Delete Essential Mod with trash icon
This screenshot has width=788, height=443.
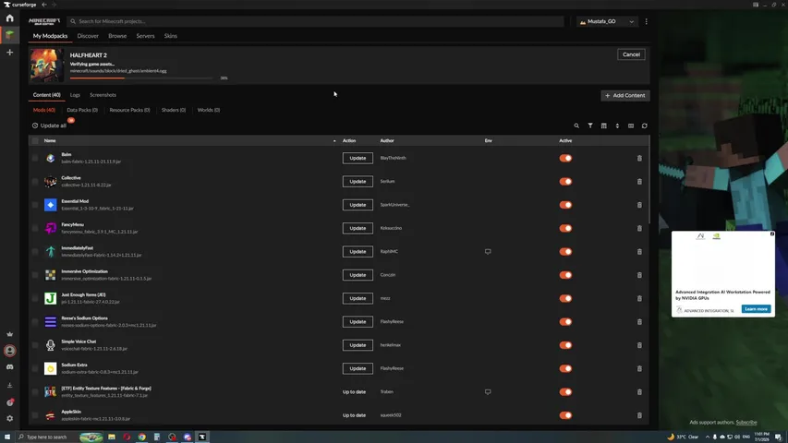click(x=639, y=205)
